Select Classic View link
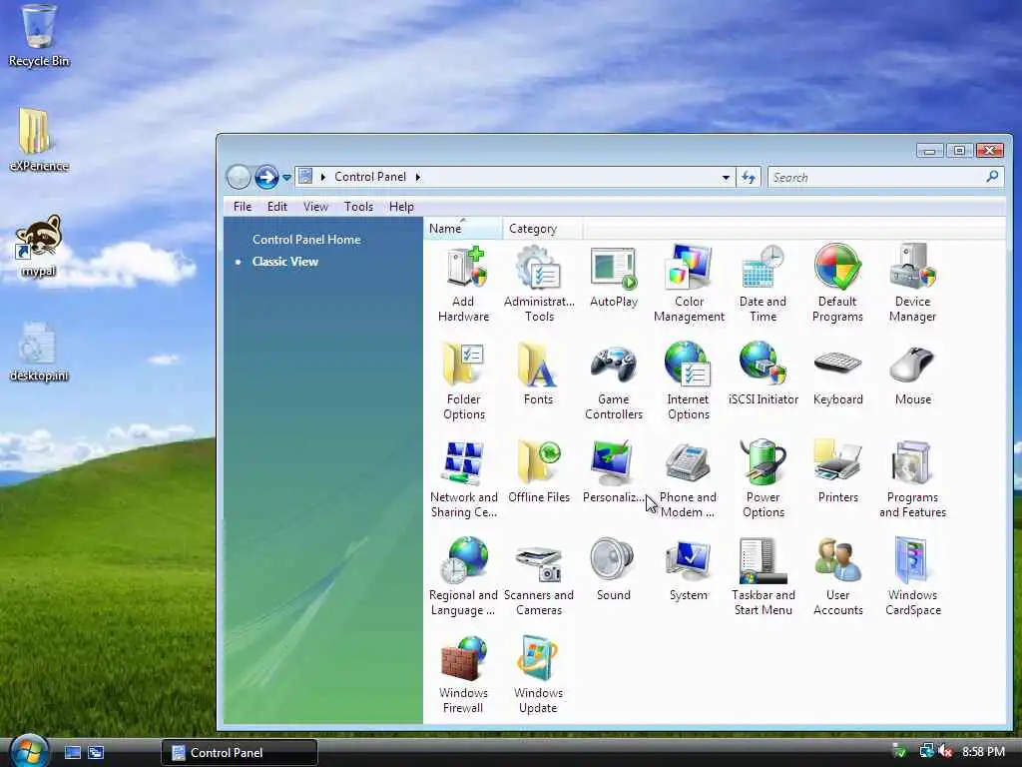Screen dimensions: 1022x767 tap(284, 262)
